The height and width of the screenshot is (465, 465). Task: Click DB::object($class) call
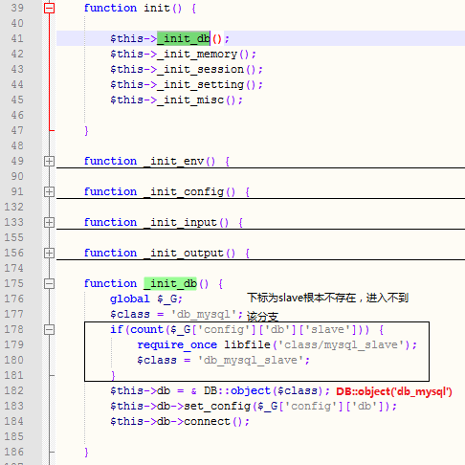(263, 390)
